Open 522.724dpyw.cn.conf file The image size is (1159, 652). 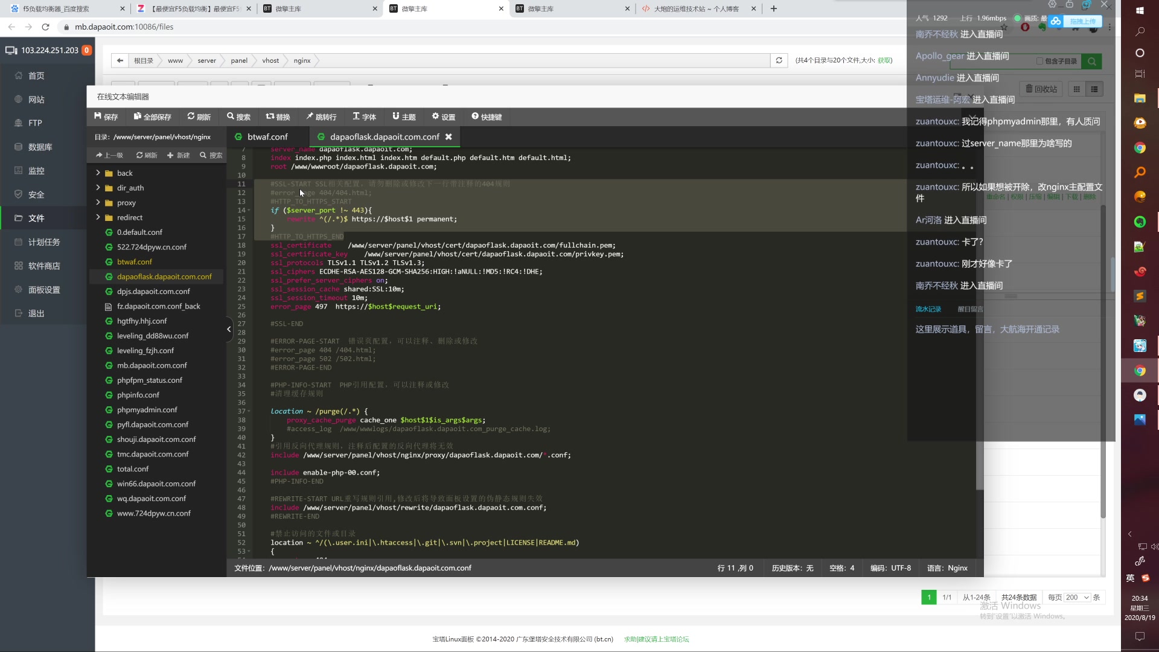152,247
